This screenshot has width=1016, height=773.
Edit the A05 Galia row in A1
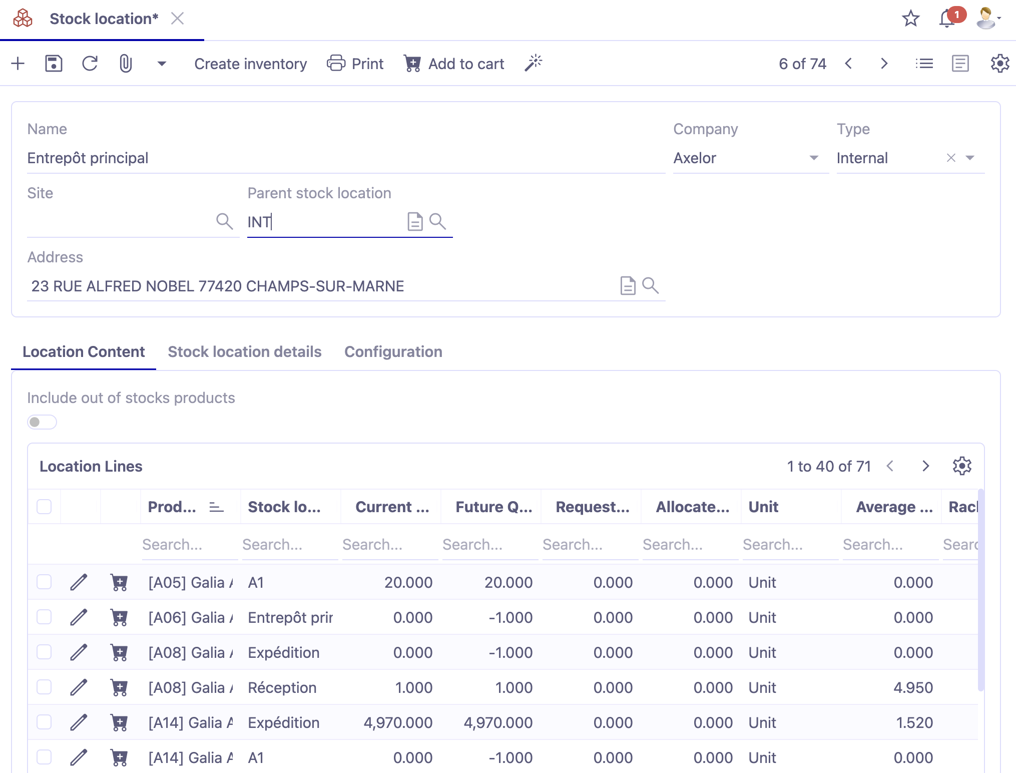coord(79,582)
